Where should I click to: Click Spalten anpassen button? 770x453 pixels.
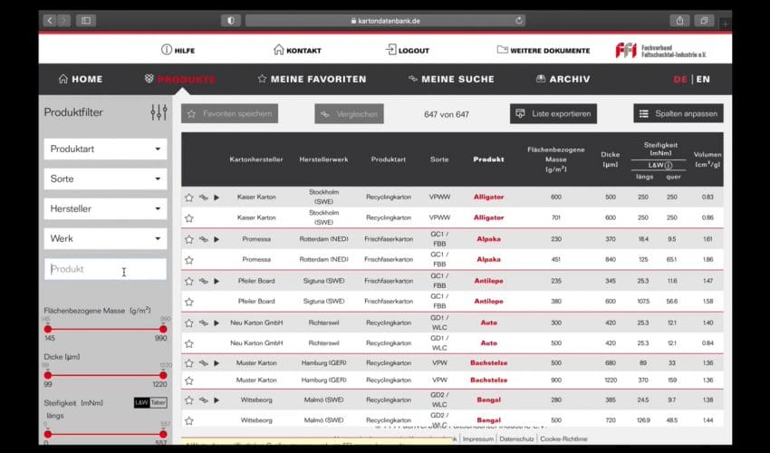[x=679, y=113]
